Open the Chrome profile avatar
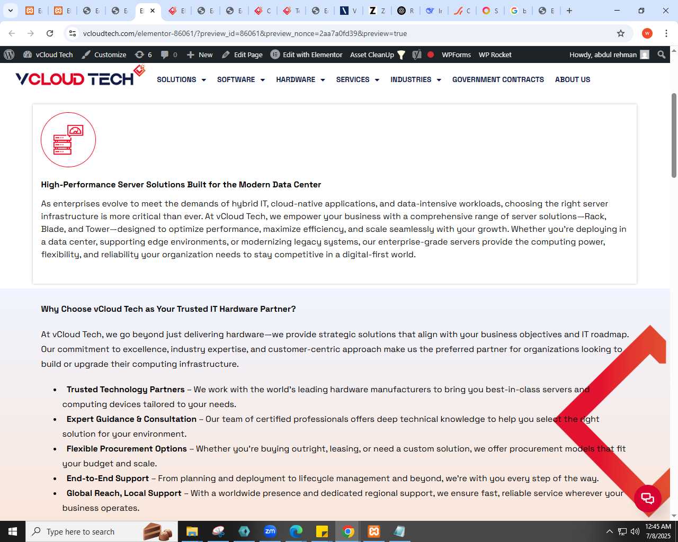 click(x=647, y=33)
